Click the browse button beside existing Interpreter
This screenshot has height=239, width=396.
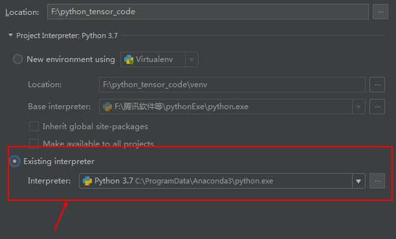377,181
